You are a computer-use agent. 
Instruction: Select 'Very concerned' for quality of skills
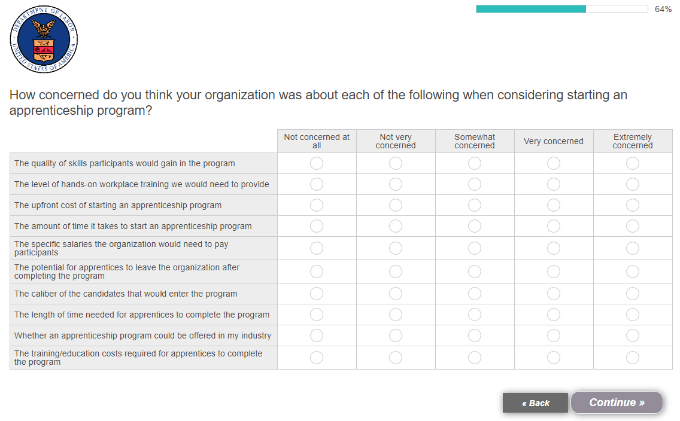pos(554,163)
